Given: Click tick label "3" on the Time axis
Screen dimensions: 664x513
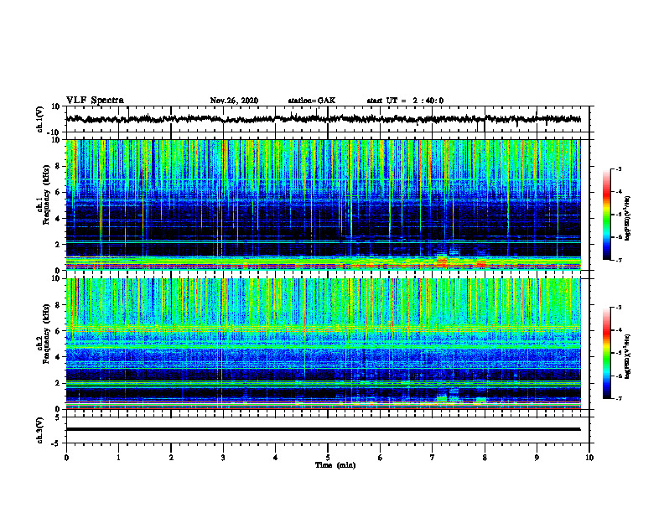Looking at the screenshot, I should pyautogui.click(x=223, y=458).
